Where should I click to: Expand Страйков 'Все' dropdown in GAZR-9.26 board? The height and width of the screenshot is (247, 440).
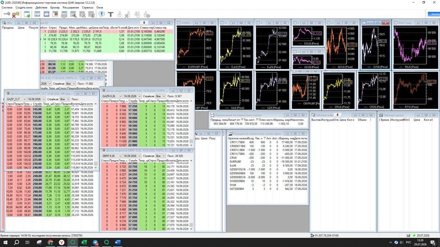coord(164,96)
